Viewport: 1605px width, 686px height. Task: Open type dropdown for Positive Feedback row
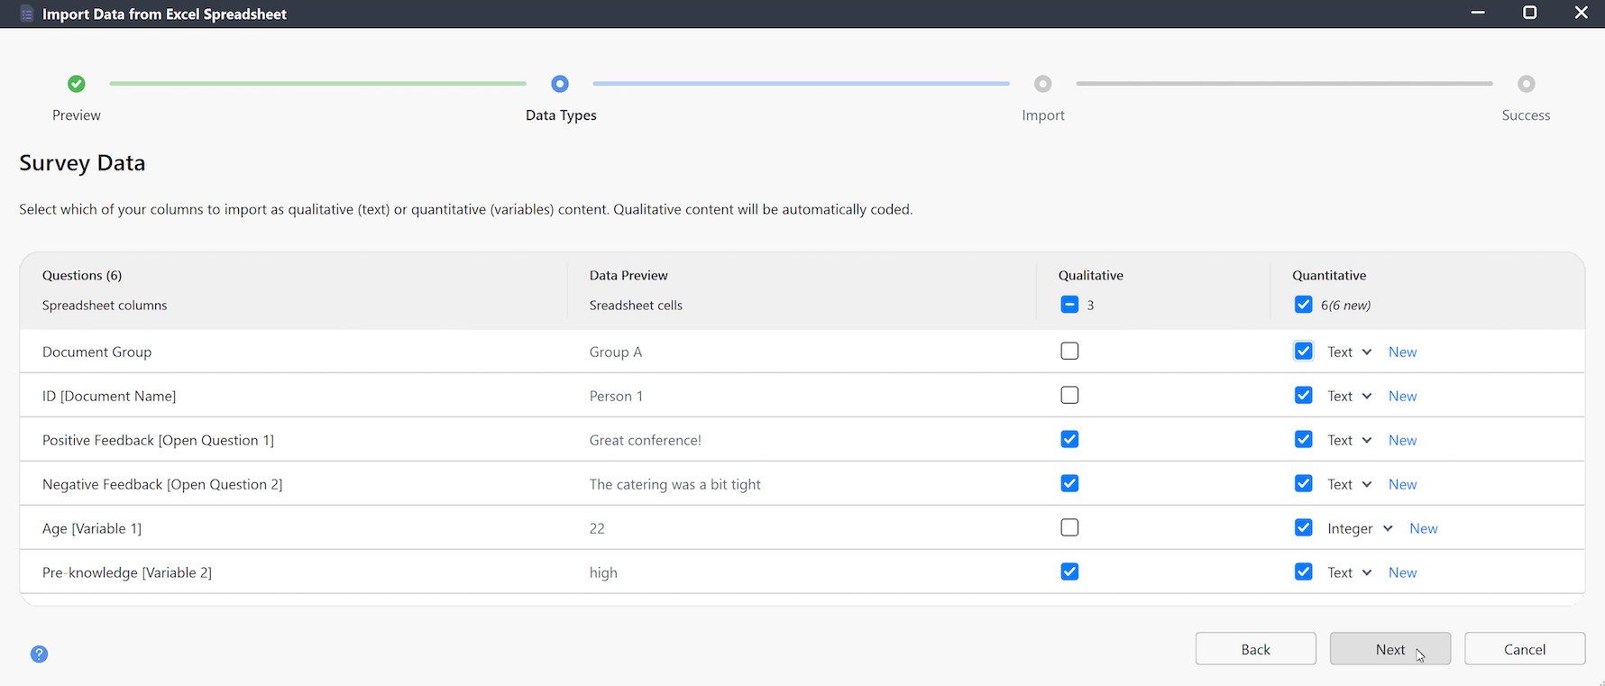[1350, 441]
